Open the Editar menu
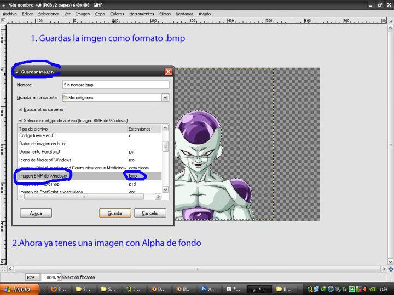This screenshot has width=394, height=295. tap(27, 14)
